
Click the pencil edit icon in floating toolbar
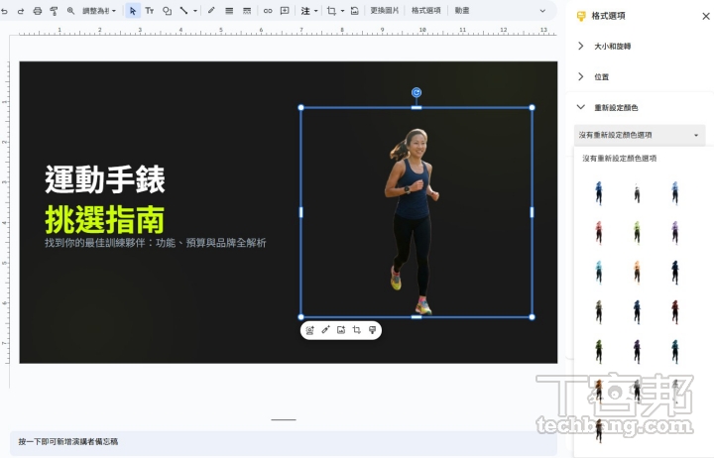point(325,330)
